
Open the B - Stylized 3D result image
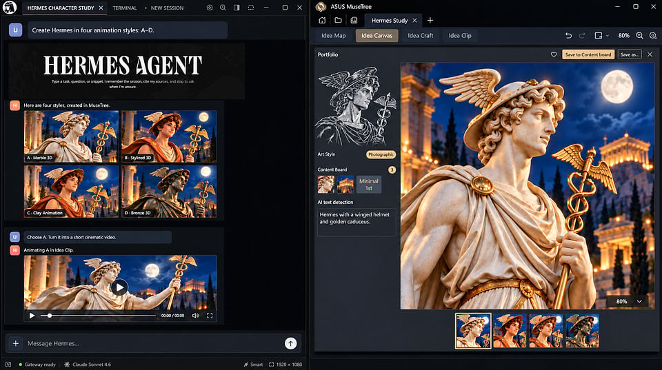pos(169,136)
